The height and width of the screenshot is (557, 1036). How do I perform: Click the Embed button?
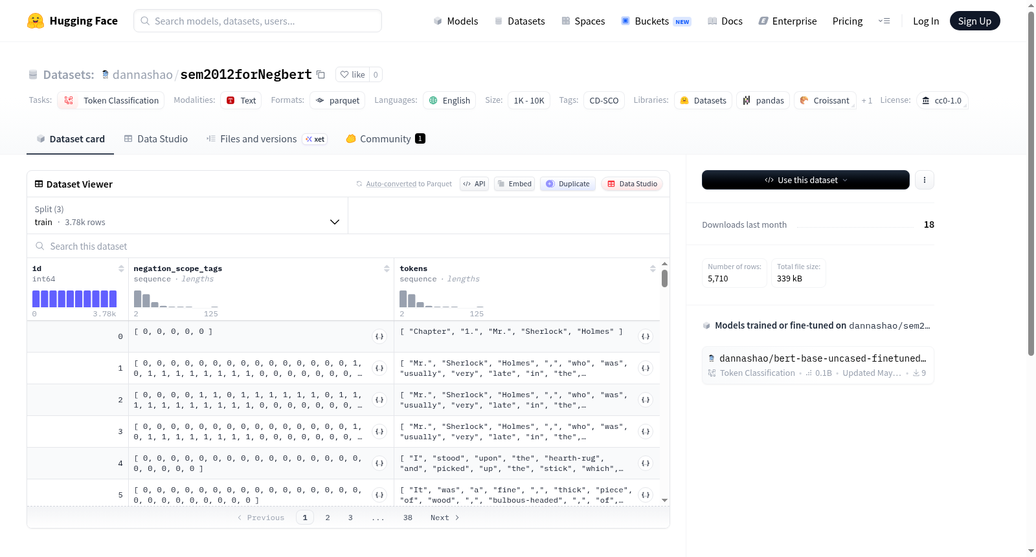(514, 184)
